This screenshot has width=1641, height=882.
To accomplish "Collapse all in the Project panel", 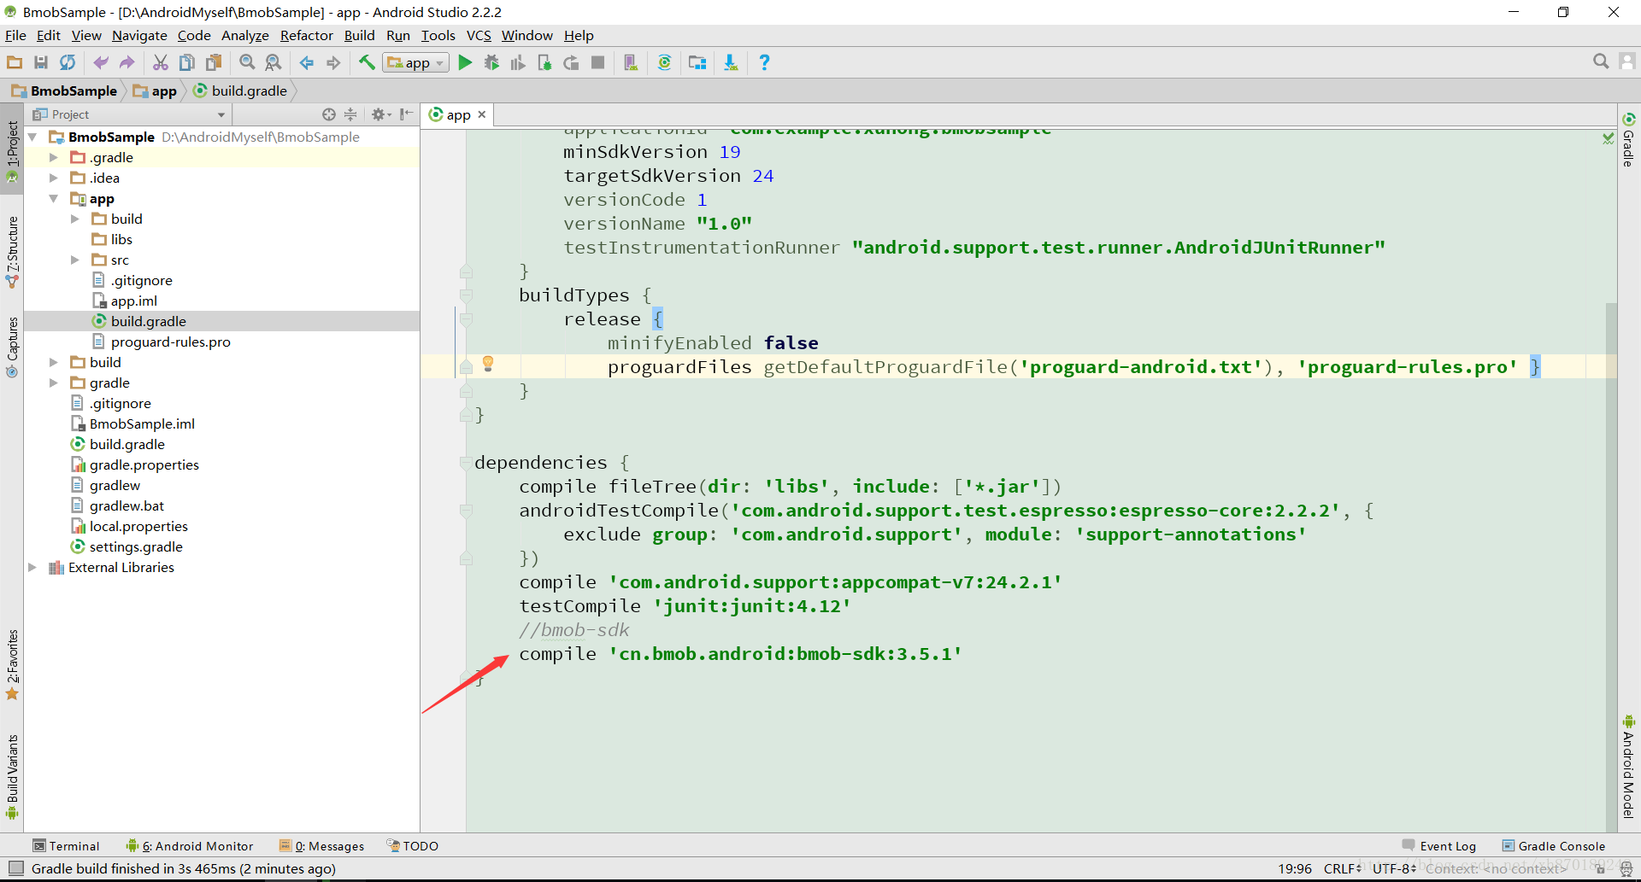I will coord(350,114).
